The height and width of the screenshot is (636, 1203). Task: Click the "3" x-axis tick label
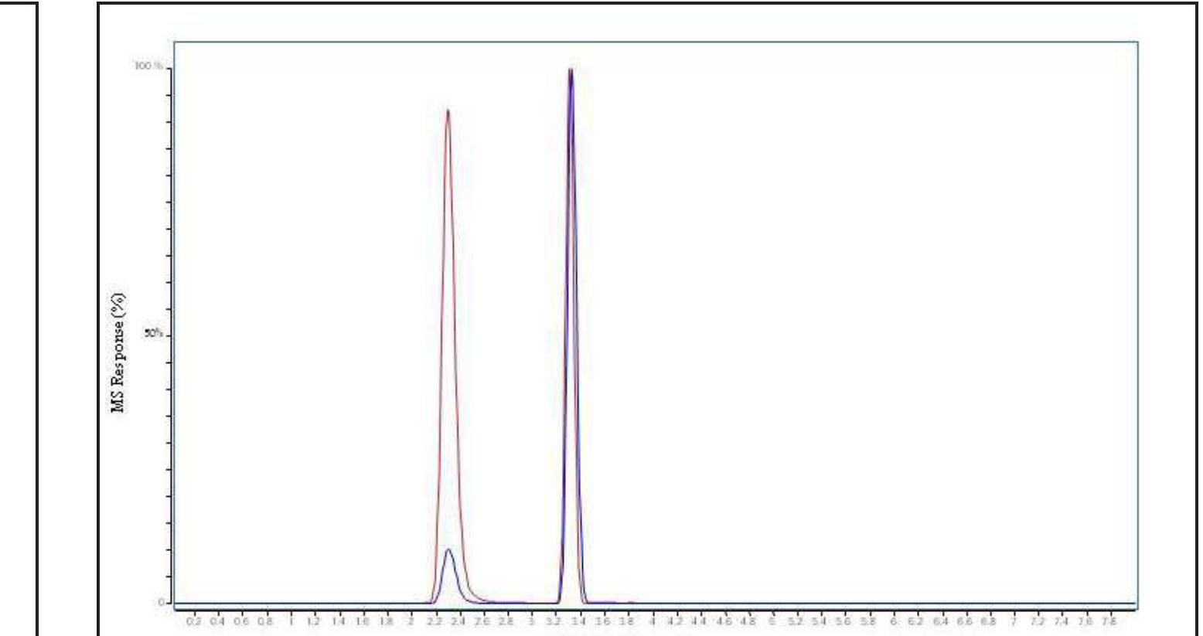click(x=532, y=621)
